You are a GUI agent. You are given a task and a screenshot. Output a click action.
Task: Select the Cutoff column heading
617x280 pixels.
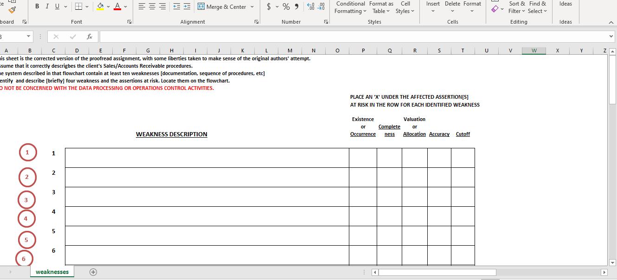(x=463, y=134)
